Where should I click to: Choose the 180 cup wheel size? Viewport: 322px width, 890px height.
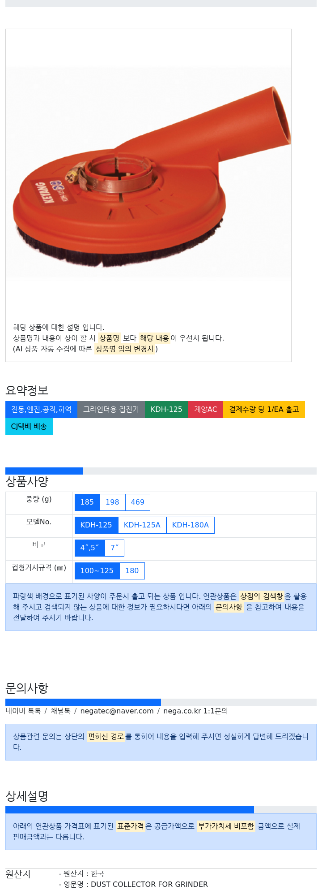(x=132, y=571)
